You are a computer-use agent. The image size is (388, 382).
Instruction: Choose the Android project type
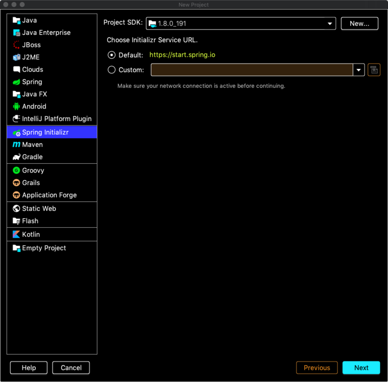(x=16, y=106)
